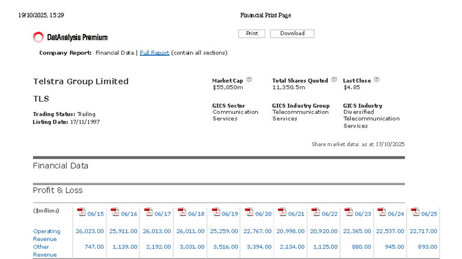The height and width of the screenshot is (259, 462).
Task: Open the PDF icon for 06/19
Action: point(216,212)
